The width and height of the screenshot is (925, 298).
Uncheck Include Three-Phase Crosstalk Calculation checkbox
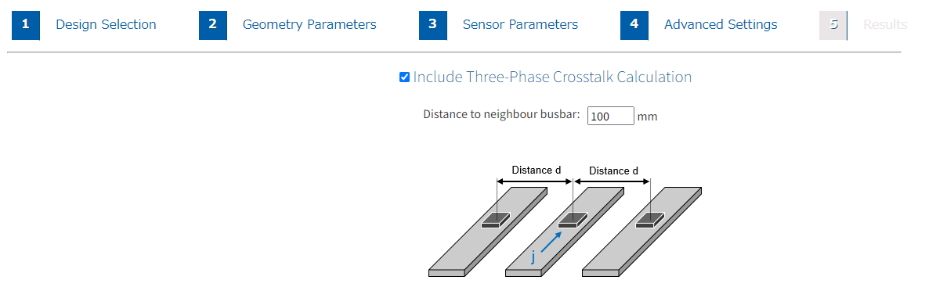click(405, 77)
